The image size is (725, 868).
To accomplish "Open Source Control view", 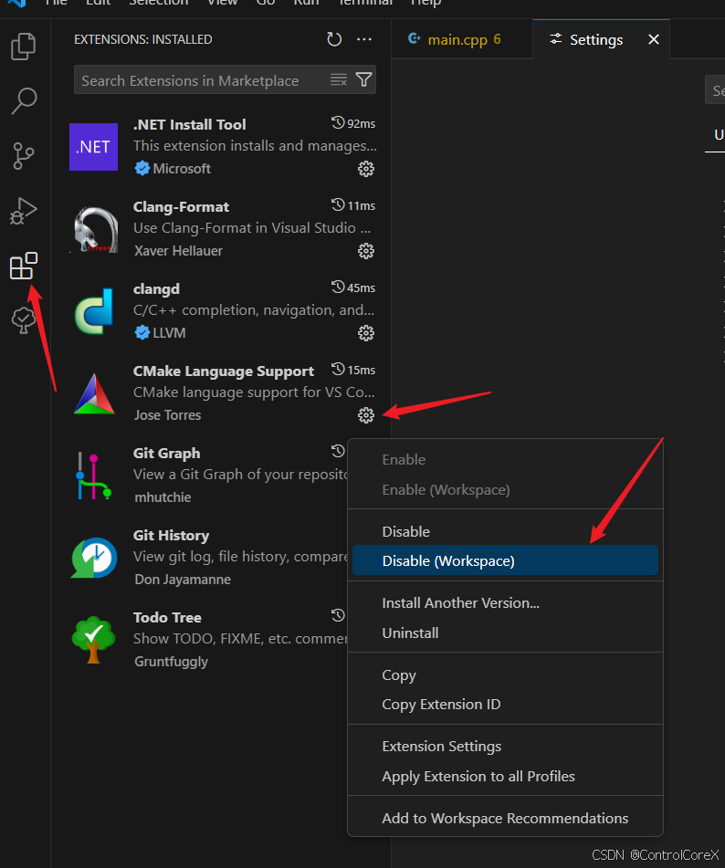I will click(23, 156).
